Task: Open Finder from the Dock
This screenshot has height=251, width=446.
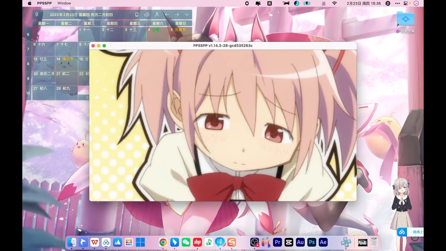Action: tap(72, 242)
